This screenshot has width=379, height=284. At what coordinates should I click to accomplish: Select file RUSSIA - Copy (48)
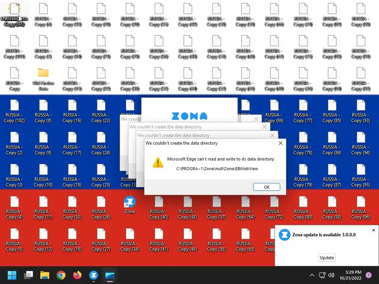pyautogui.click(x=188, y=207)
